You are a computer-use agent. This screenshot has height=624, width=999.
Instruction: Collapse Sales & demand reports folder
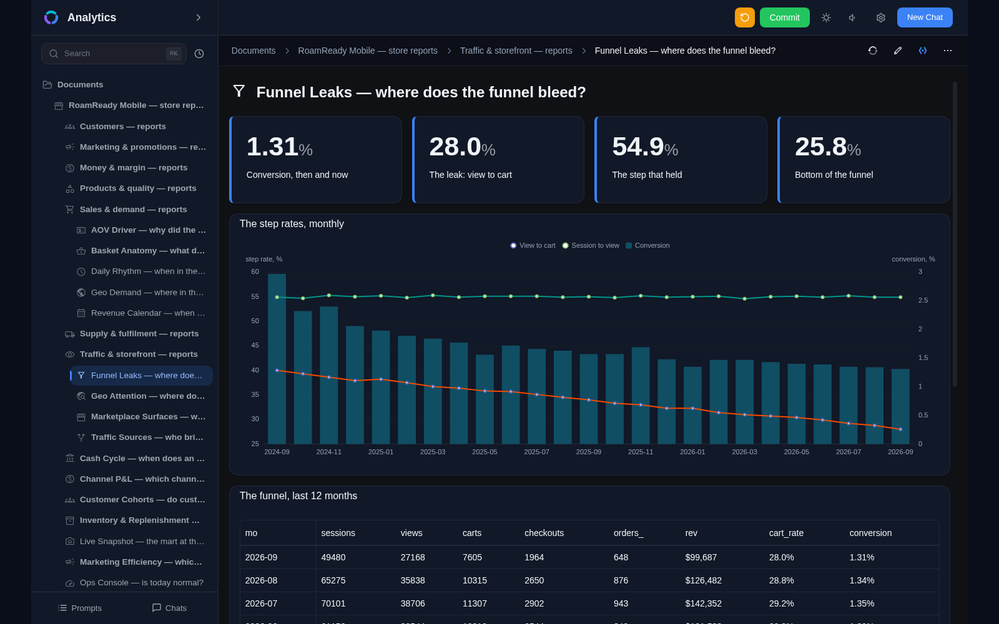pyautogui.click(x=136, y=209)
